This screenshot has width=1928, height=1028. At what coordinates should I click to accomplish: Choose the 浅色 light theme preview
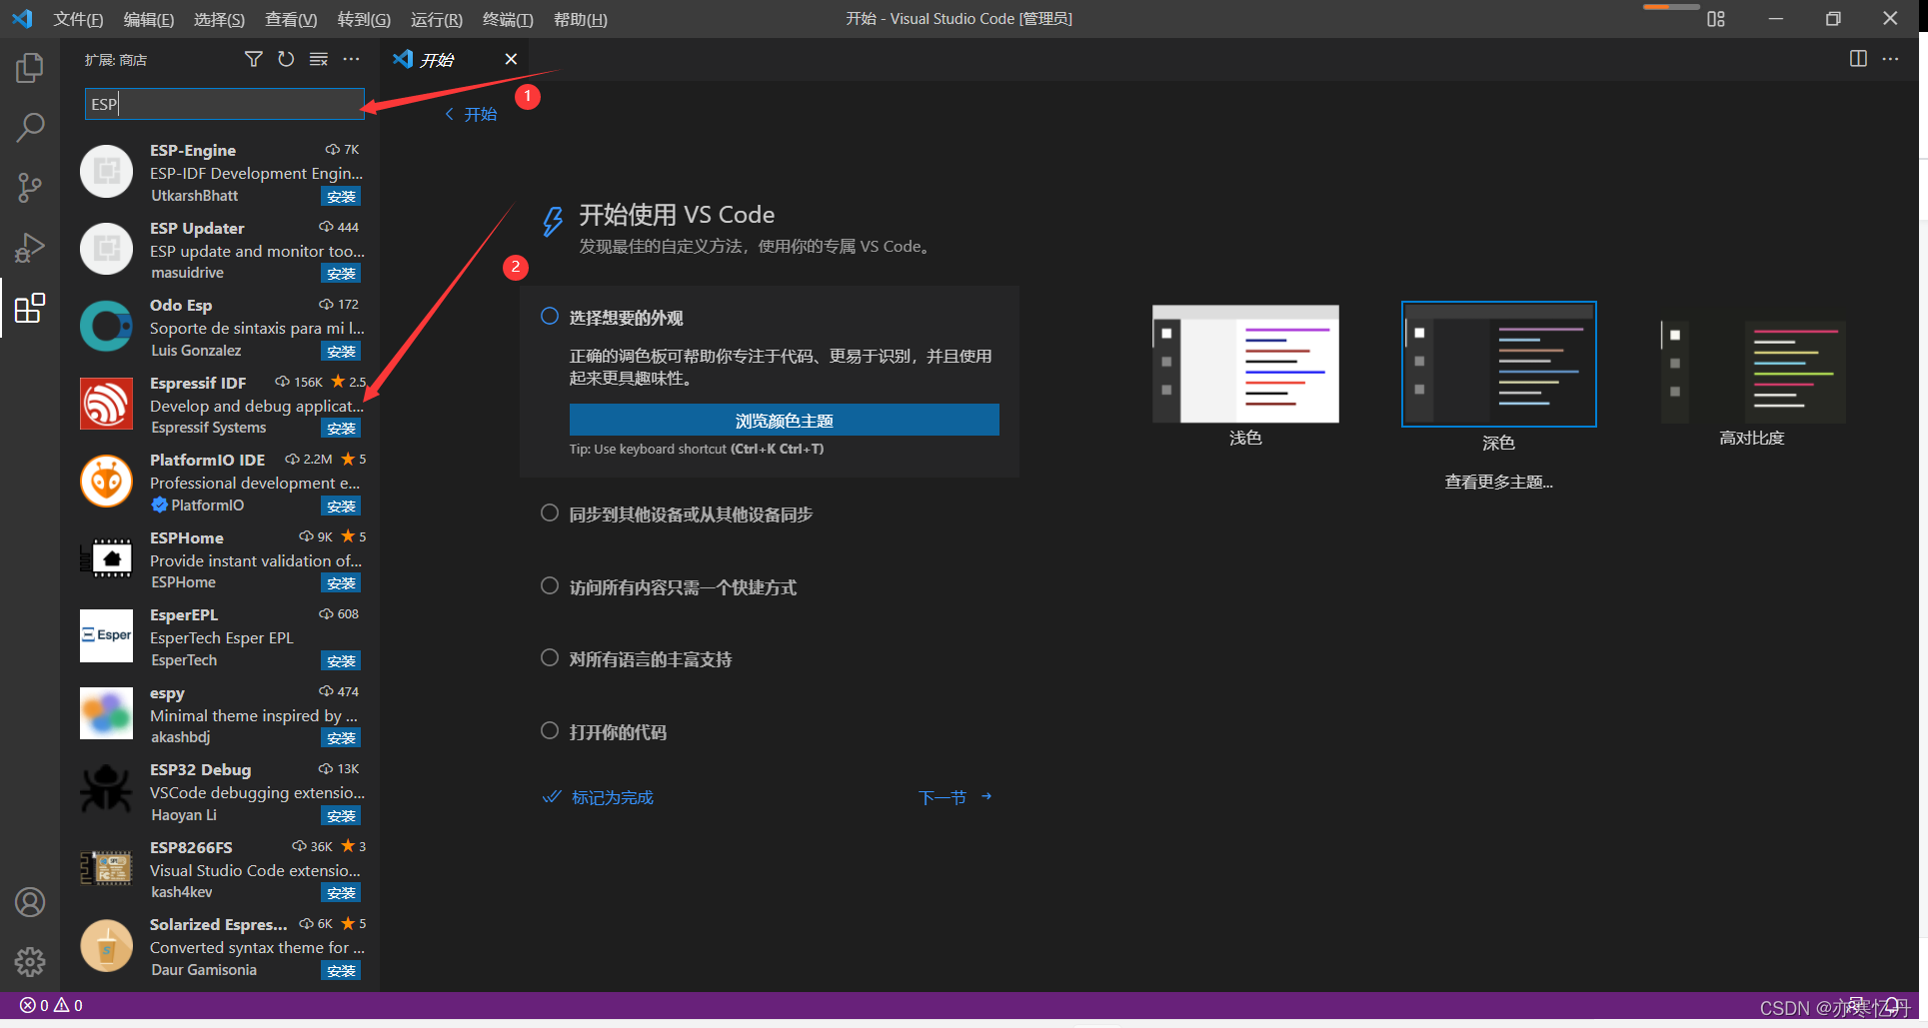(1245, 364)
